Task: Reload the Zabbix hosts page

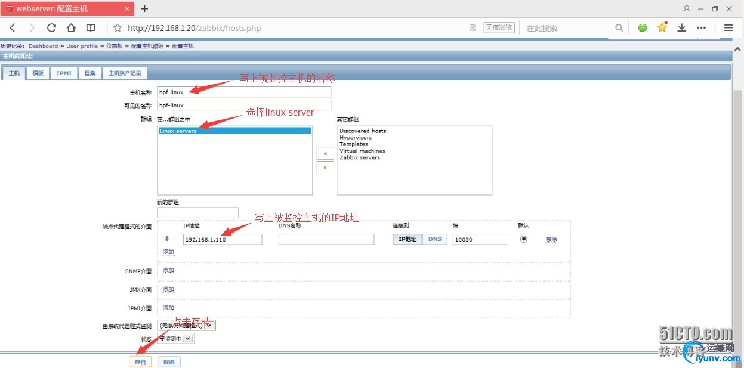Action: pyautogui.click(x=51, y=28)
